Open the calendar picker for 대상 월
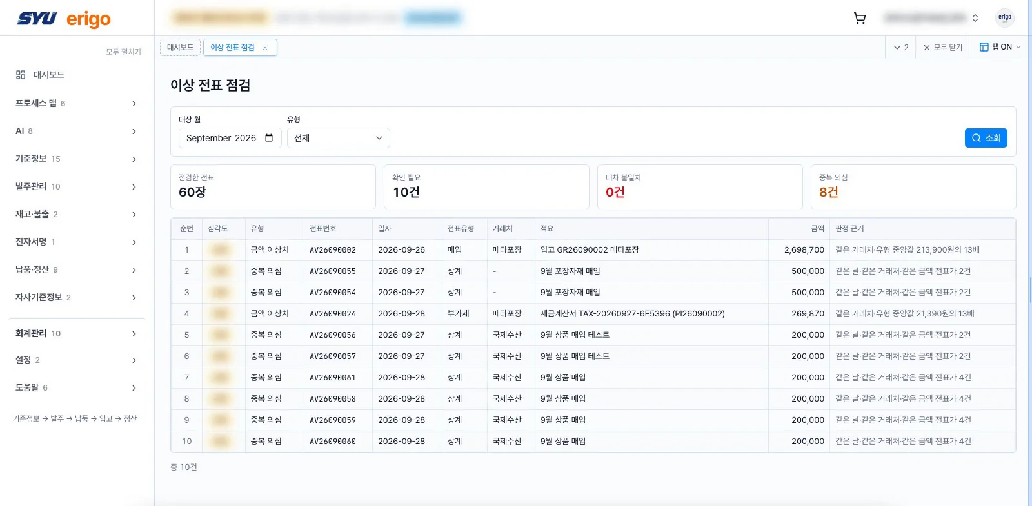1032x506 pixels. [269, 138]
